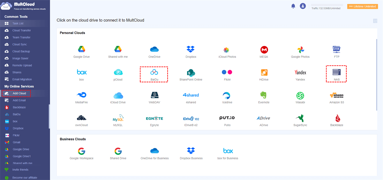Add a WebDAV connection

[x=154, y=95]
